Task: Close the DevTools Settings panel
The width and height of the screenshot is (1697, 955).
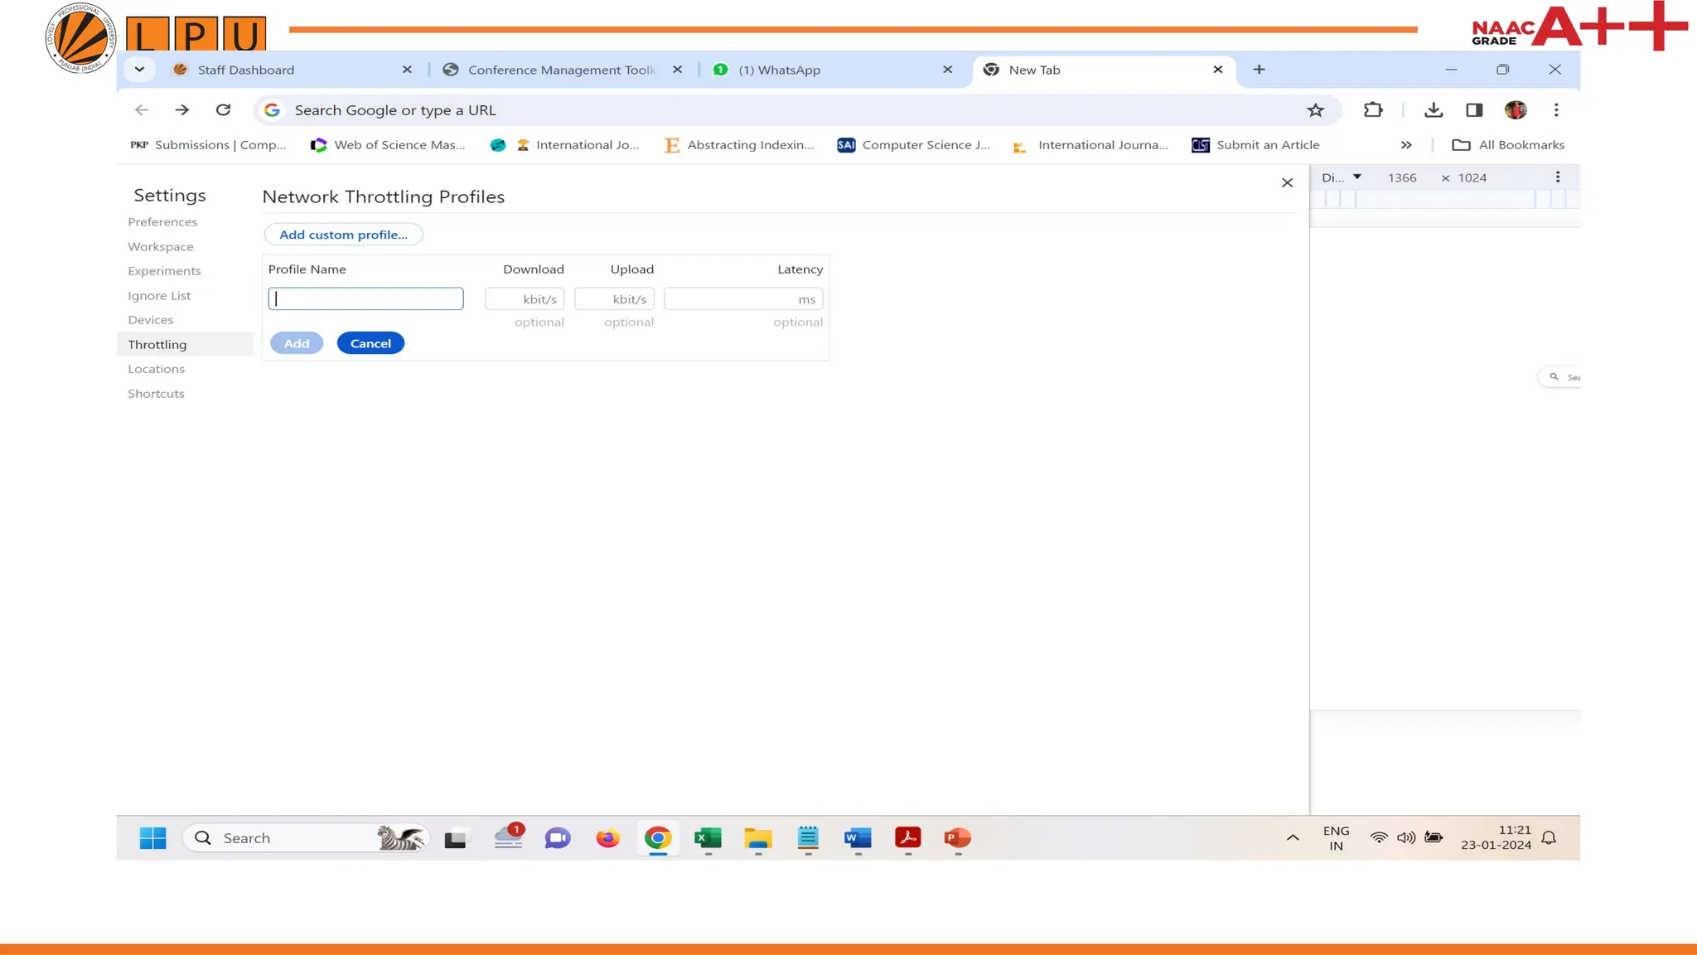Action: tap(1287, 183)
